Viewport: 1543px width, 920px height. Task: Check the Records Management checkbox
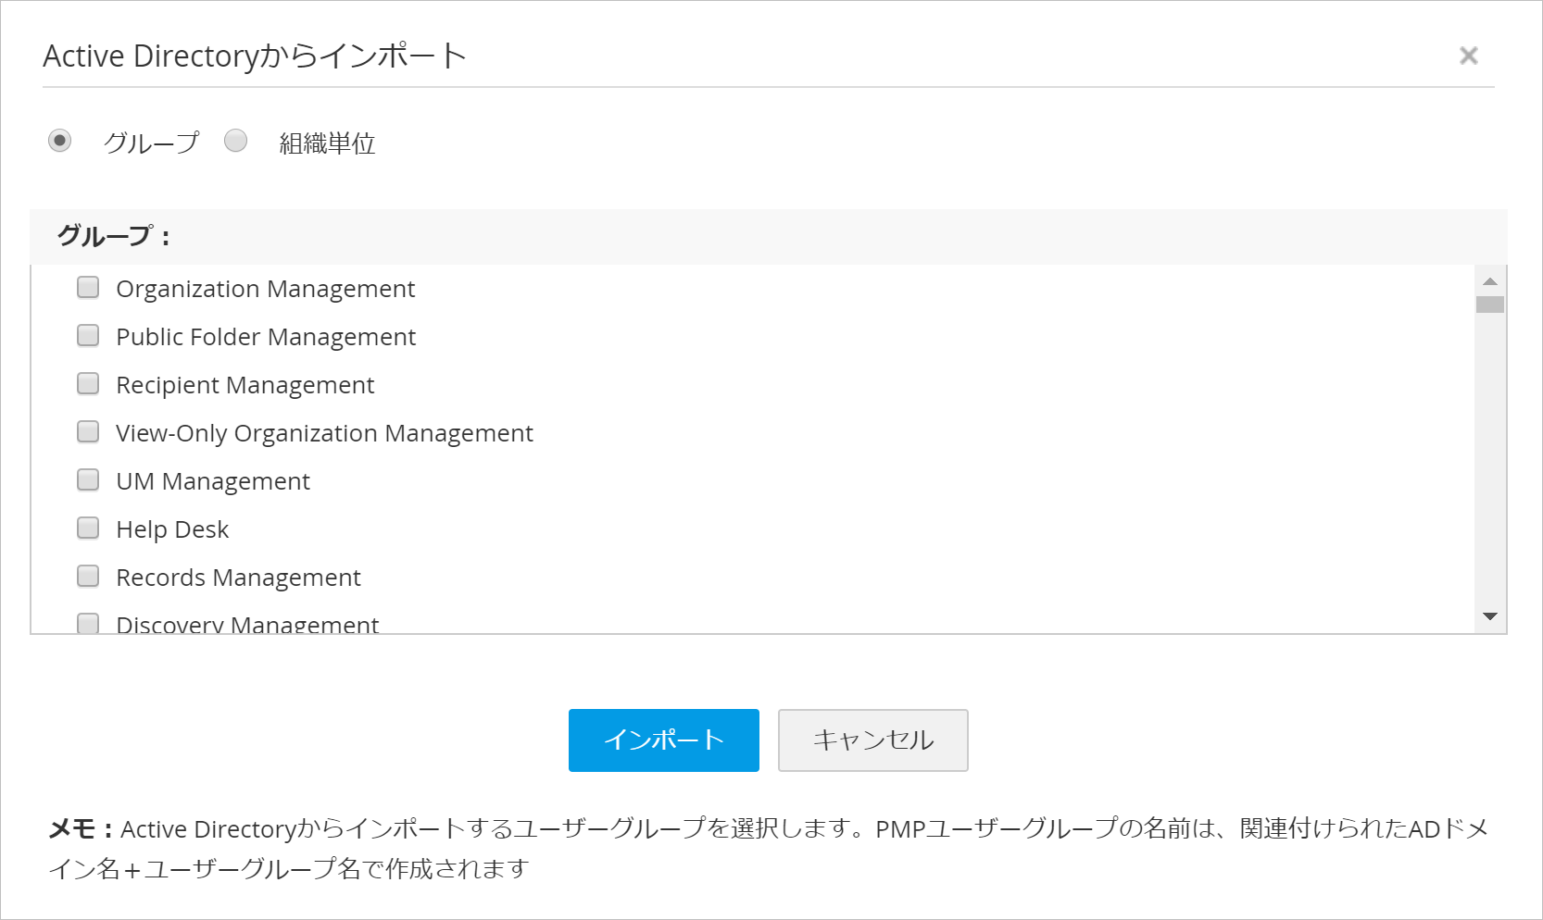click(88, 577)
